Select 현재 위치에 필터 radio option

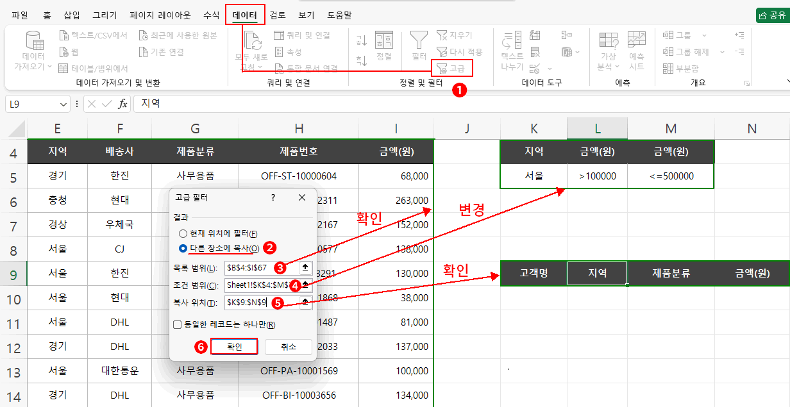(183, 233)
